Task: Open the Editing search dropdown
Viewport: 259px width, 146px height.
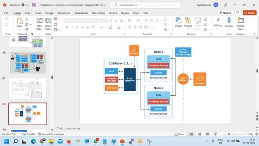Action: click(218, 24)
